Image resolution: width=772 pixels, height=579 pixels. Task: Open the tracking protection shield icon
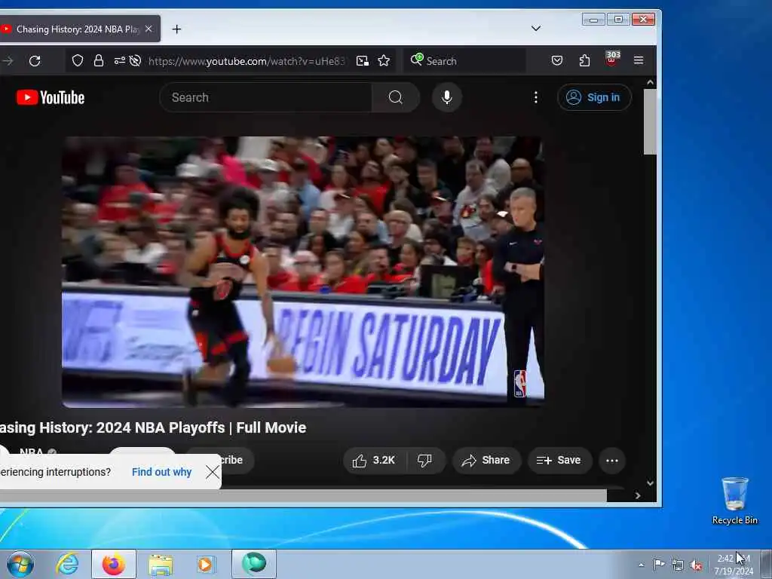tap(78, 60)
